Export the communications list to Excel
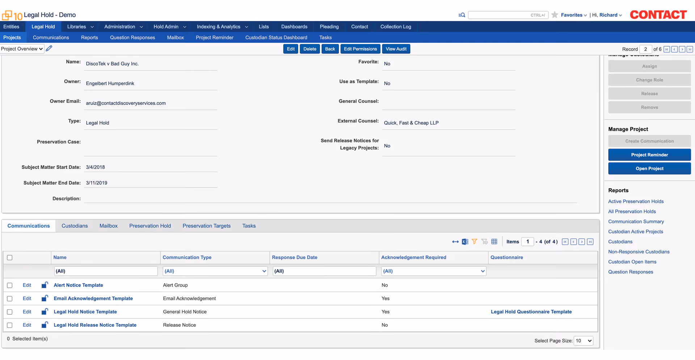 (x=465, y=242)
